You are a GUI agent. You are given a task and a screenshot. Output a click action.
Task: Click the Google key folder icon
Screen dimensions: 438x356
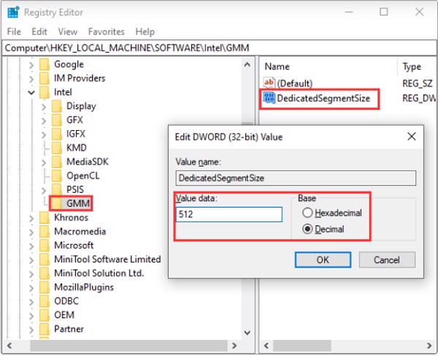(x=44, y=64)
